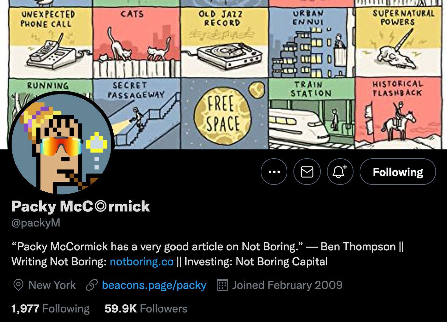The image size is (447, 322).
Task: Open the three-dot more options menu
Action: pos(274,172)
